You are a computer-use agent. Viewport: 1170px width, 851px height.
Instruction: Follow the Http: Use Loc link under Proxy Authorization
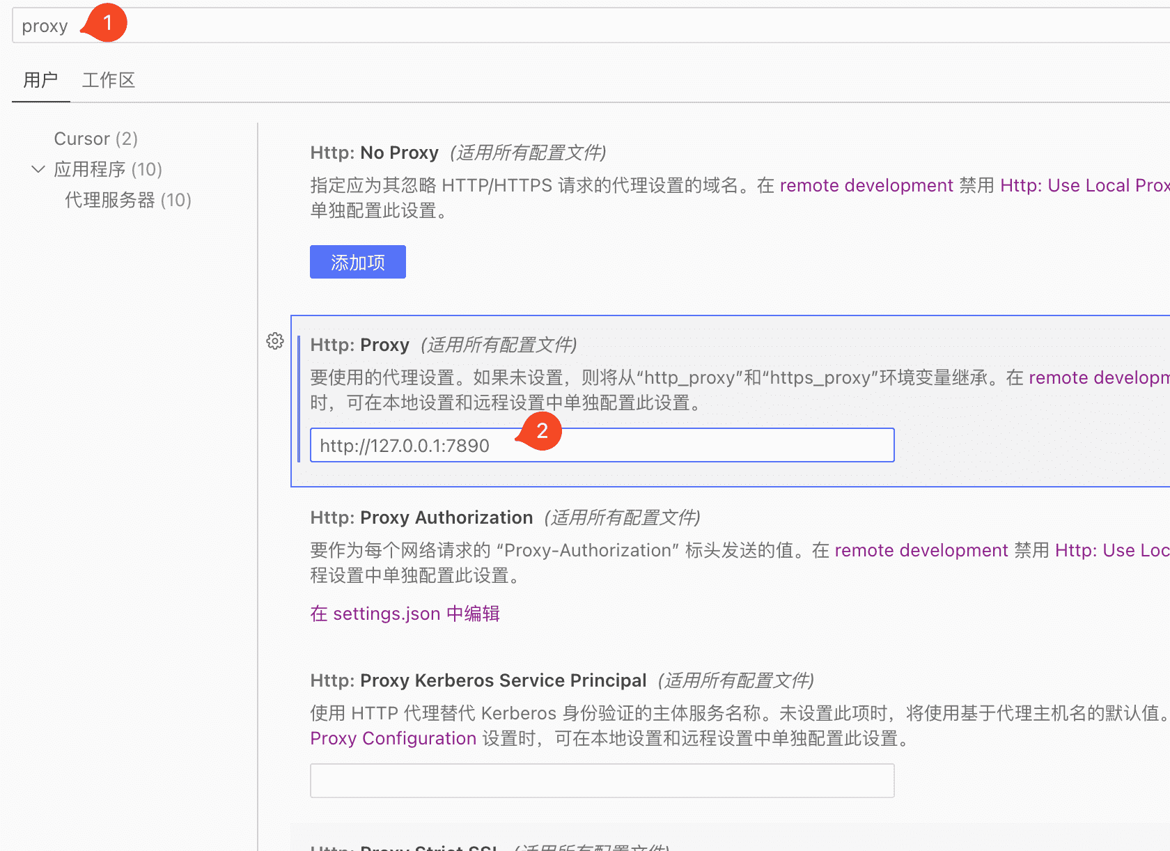(x=1111, y=550)
